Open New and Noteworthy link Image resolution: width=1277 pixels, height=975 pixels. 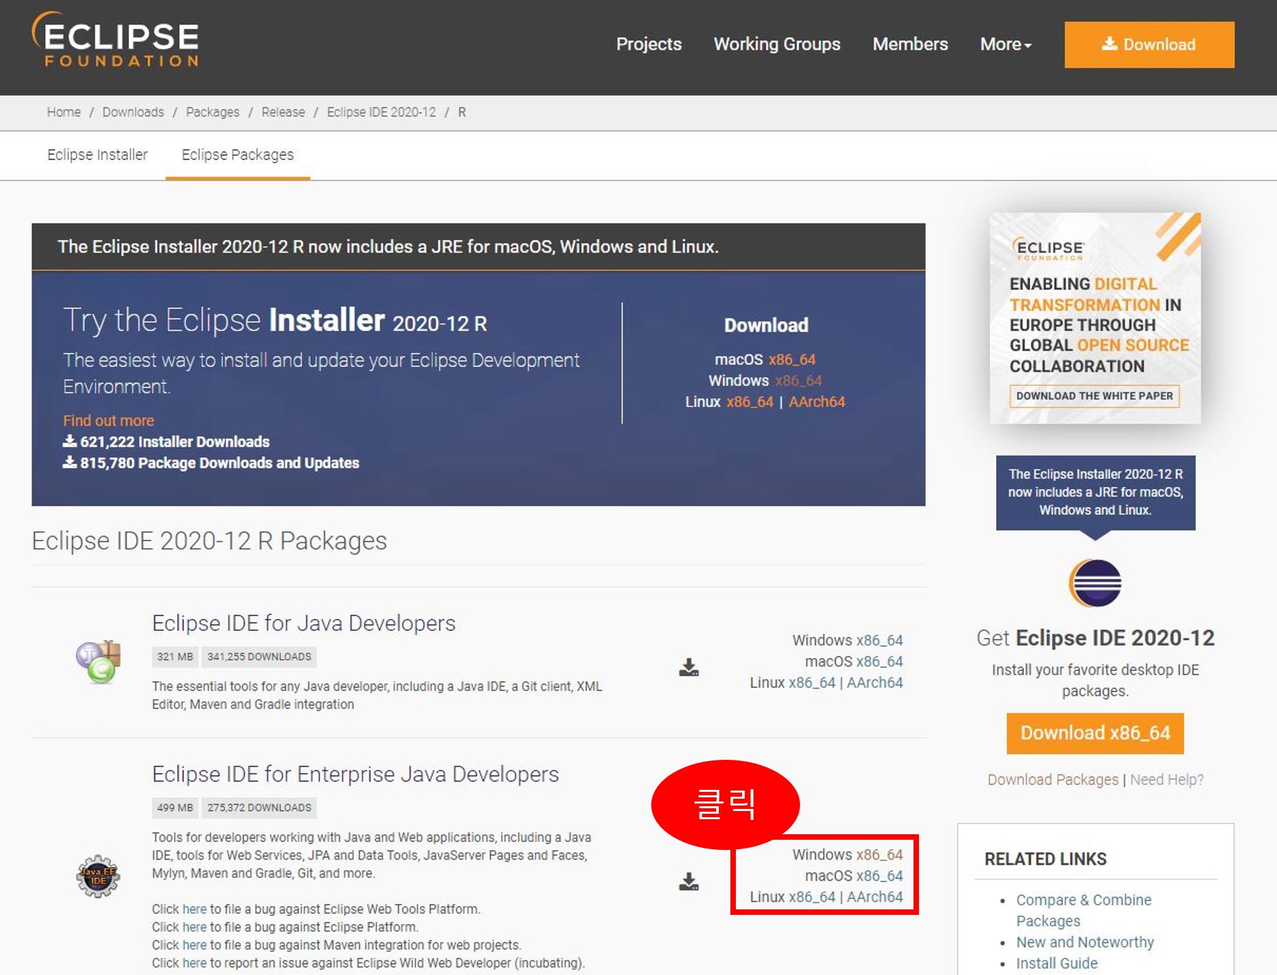click(1084, 942)
